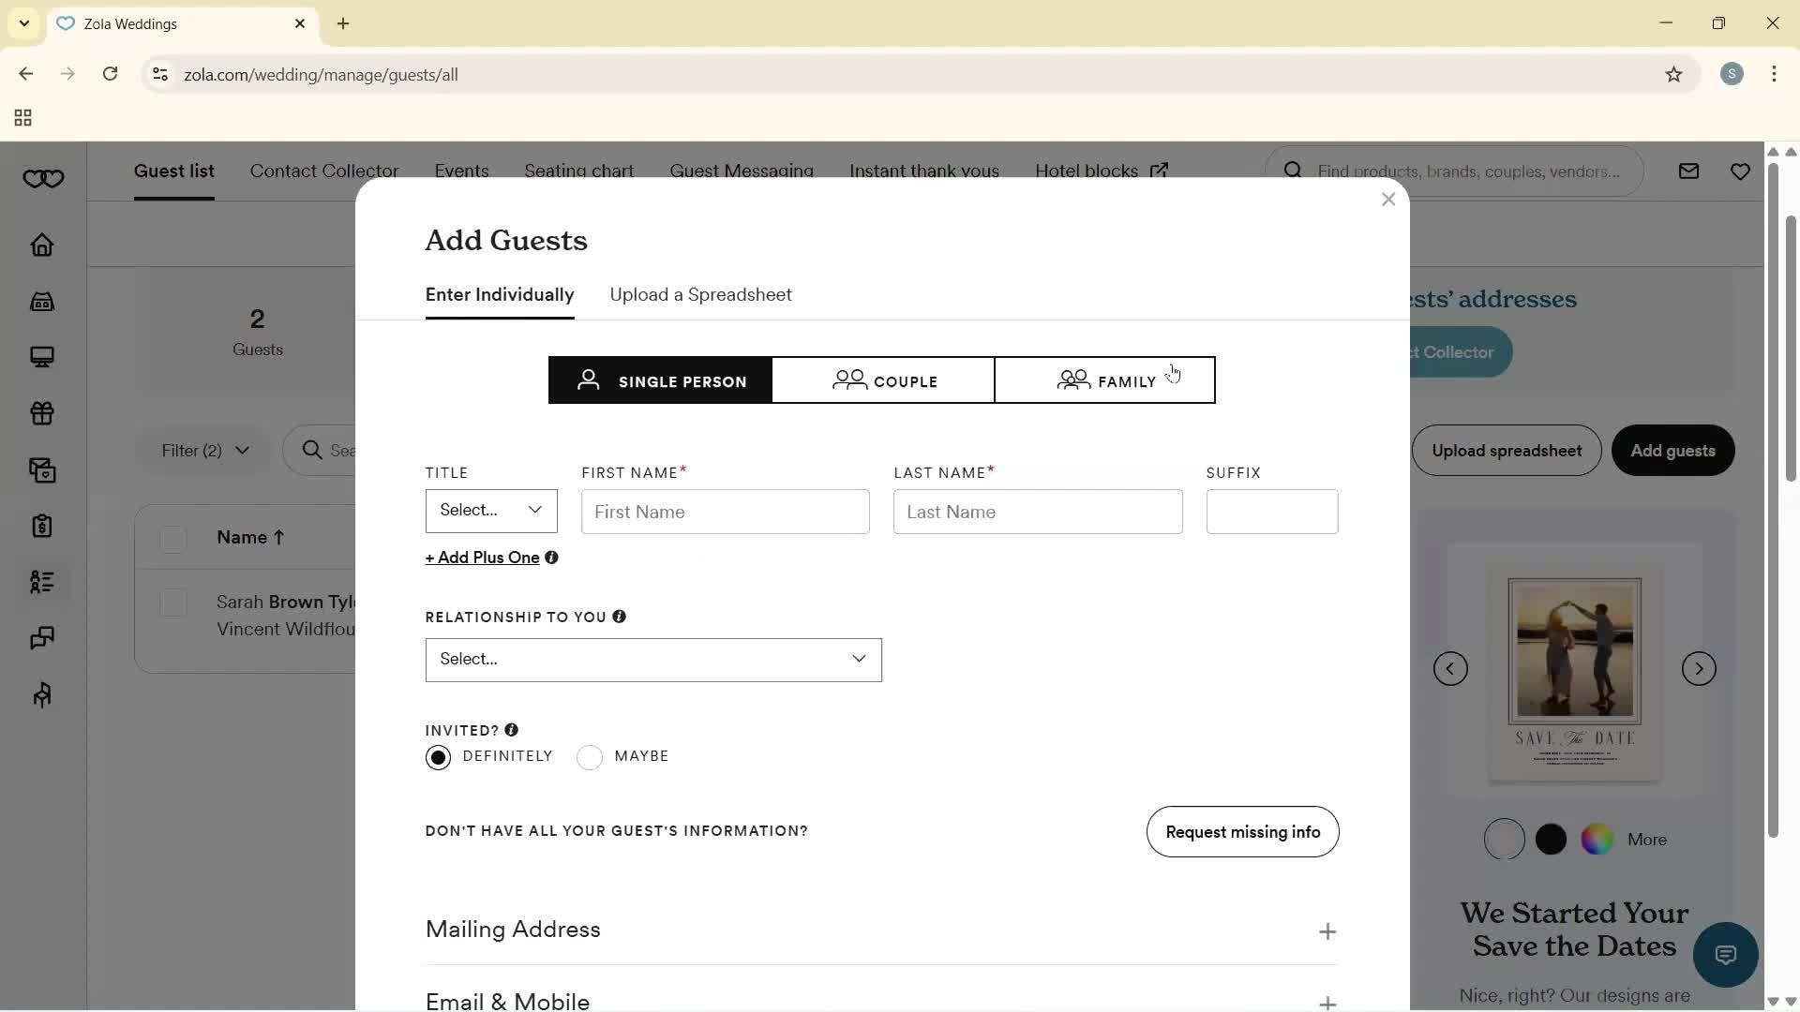1800x1012 pixels.
Task: Open the Home icon in the sidebar
Action: click(x=43, y=246)
